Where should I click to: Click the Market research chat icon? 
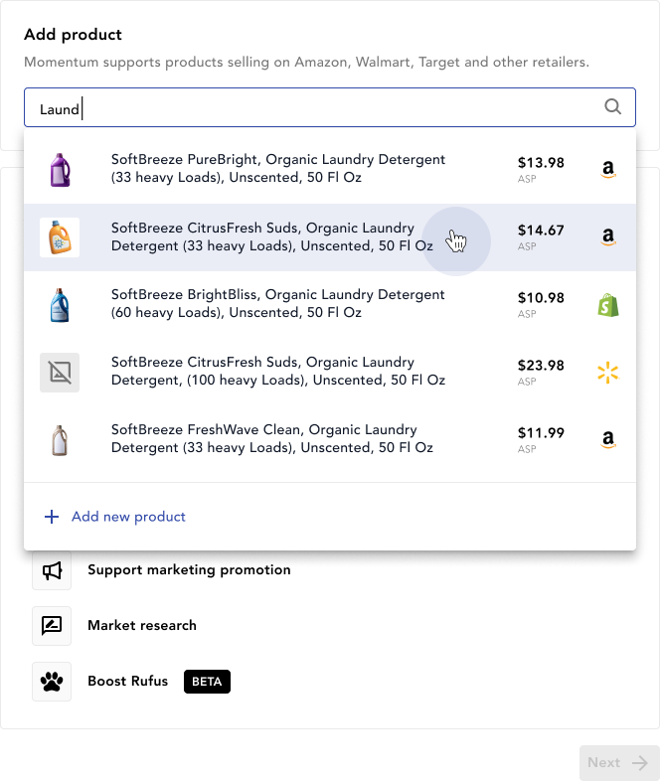coord(52,626)
